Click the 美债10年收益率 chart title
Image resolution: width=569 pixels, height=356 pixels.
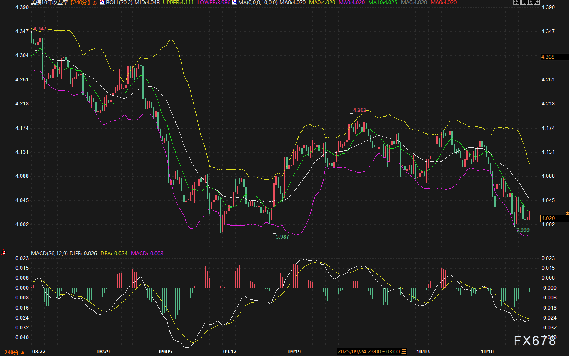tap(50, 3)
